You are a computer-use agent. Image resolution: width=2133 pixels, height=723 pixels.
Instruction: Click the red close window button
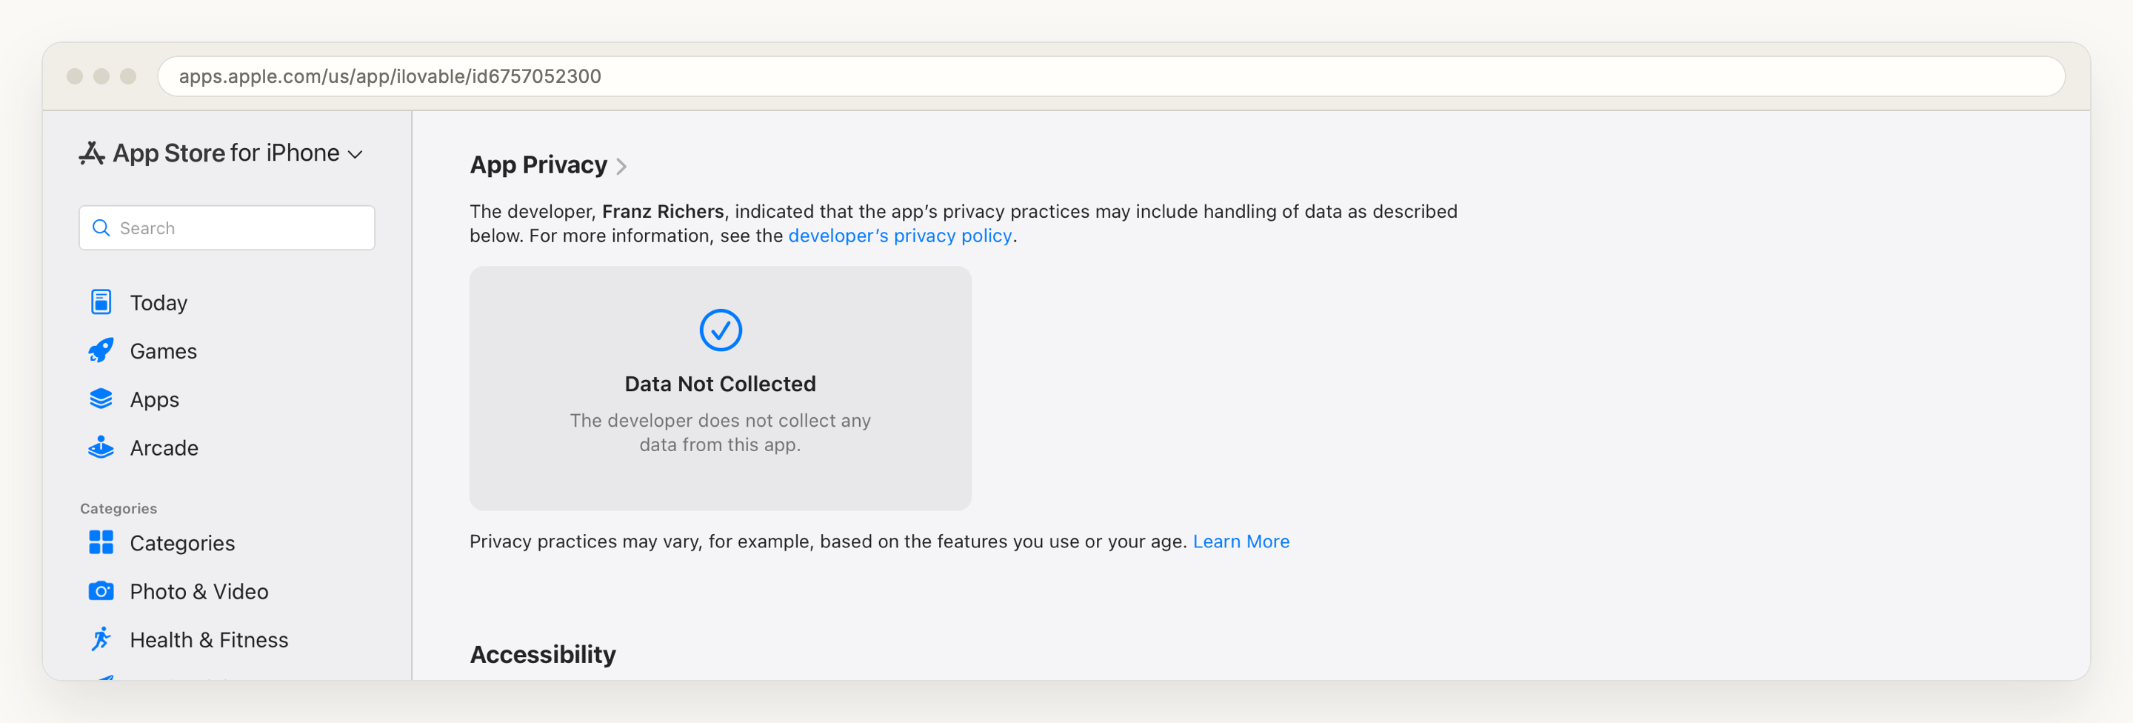click(x=75, y=76)
